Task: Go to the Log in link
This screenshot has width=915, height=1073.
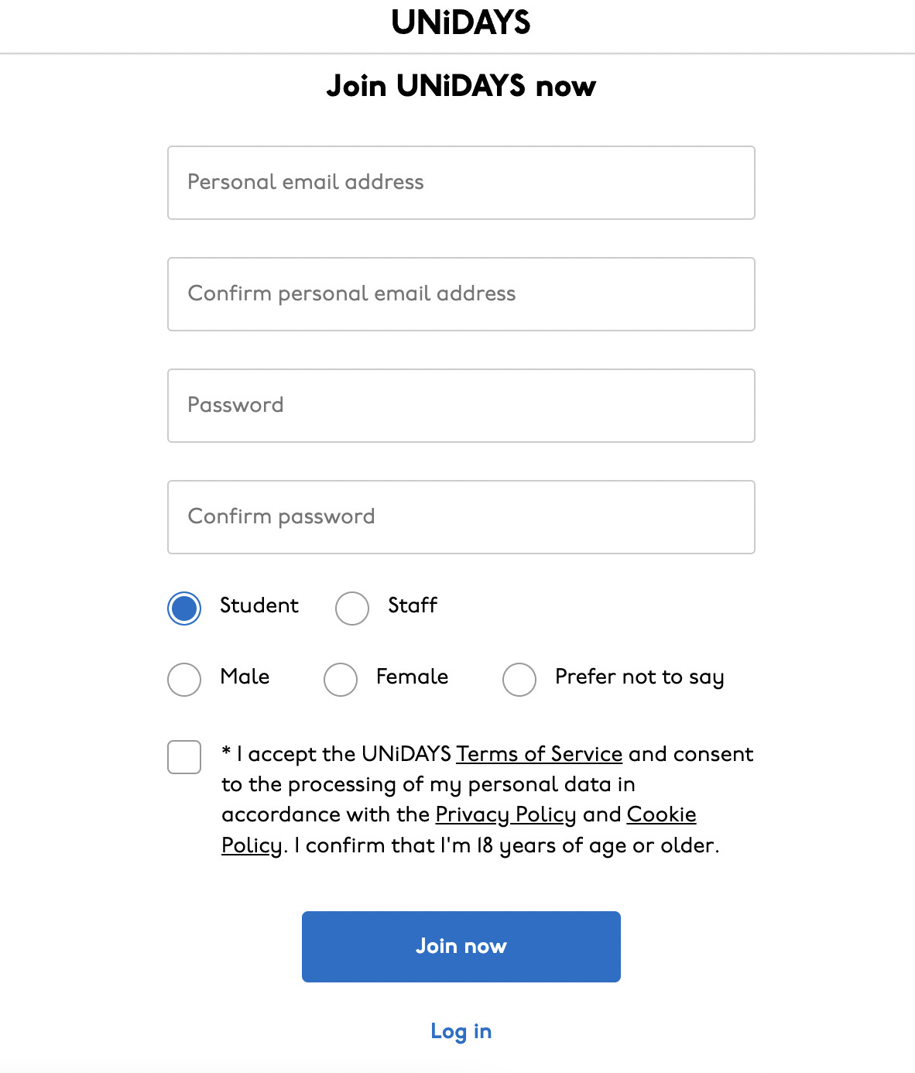Action: [461, 1031]
